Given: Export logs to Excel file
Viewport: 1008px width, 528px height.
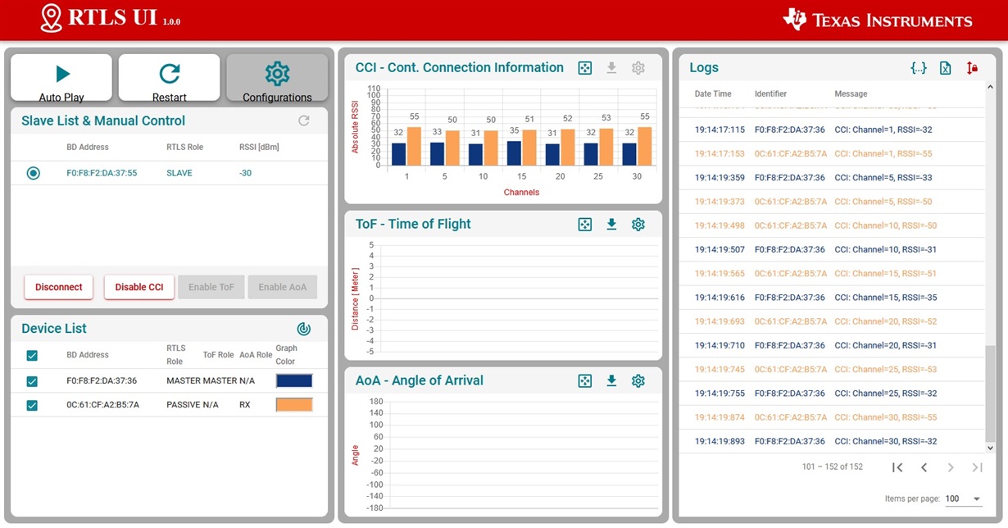Looking at the screenshot, I should 945,68.
